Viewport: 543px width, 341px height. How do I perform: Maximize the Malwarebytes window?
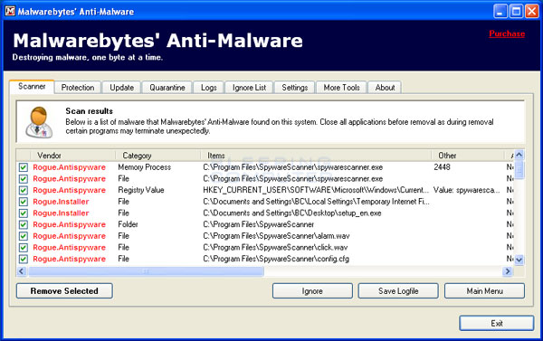coord(516,11)
